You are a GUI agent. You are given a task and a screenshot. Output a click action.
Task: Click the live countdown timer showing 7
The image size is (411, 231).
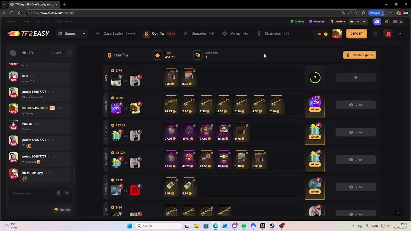(x=315, y=77)
